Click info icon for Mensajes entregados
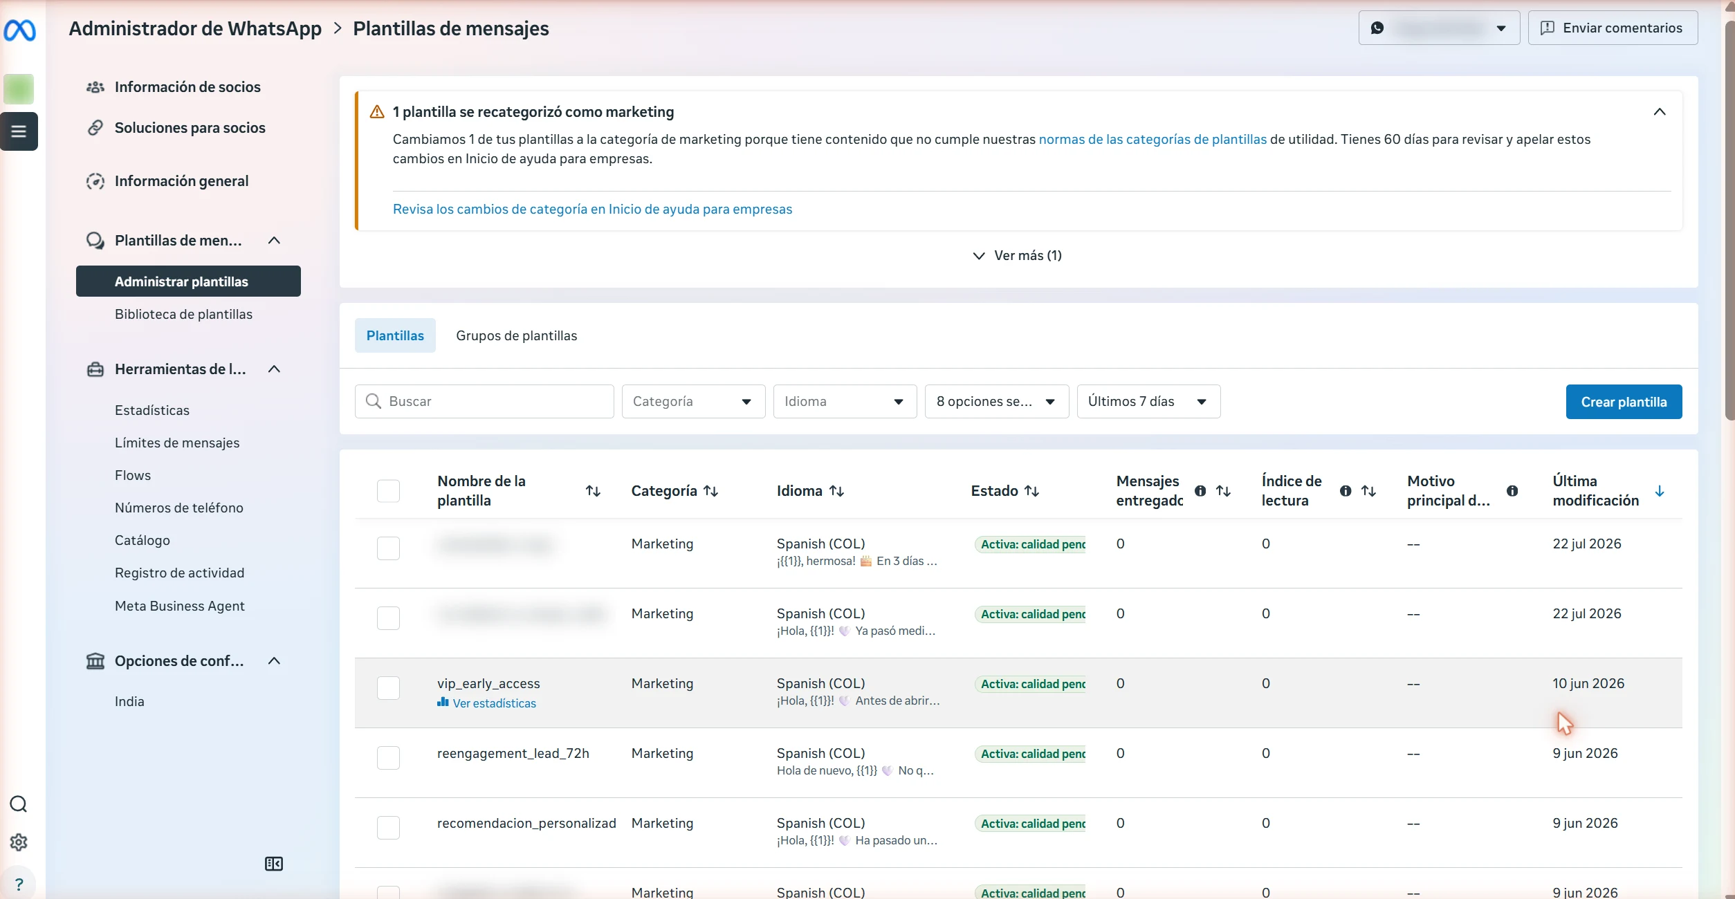This screenshot has height=899, width=1735. pos(1200,491)
